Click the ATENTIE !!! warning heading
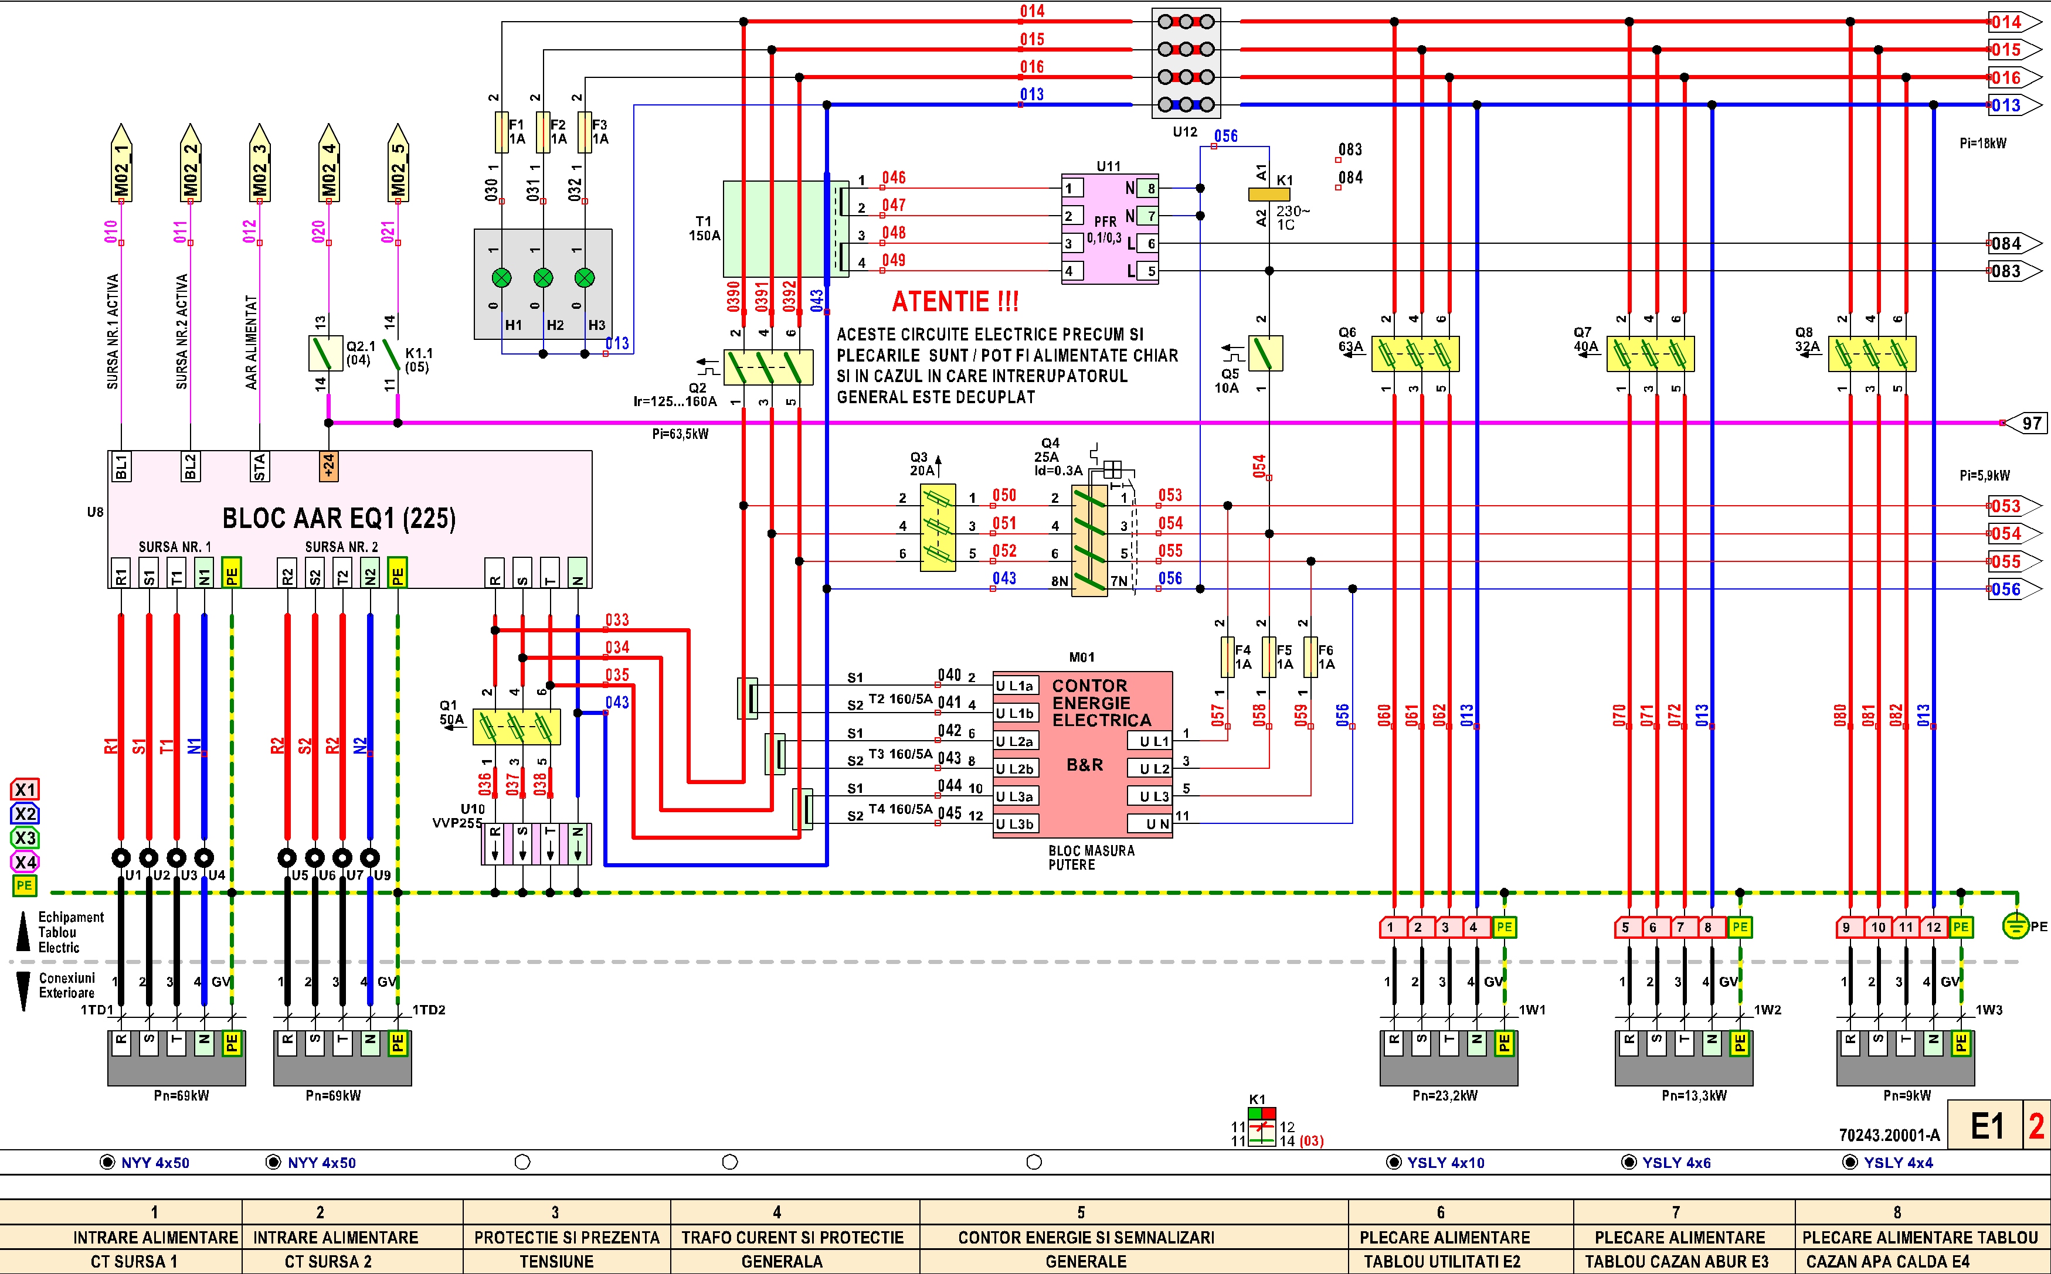 pyautogui.click(x=955, y=302)
